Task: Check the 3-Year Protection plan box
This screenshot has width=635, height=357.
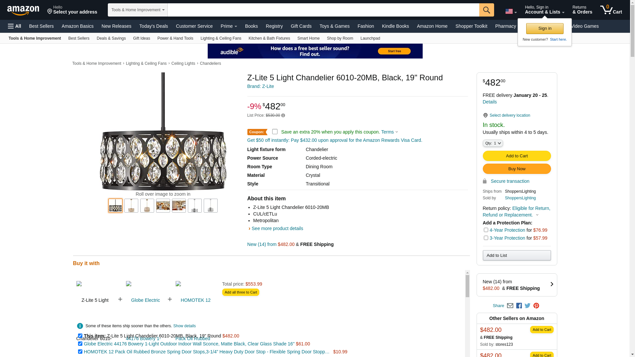Action: click(486, 238)
